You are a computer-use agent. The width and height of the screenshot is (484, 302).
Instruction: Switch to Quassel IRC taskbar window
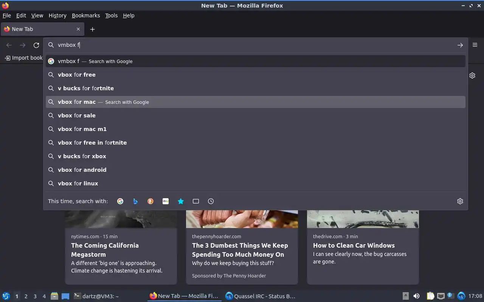click(x=260, y=296)
